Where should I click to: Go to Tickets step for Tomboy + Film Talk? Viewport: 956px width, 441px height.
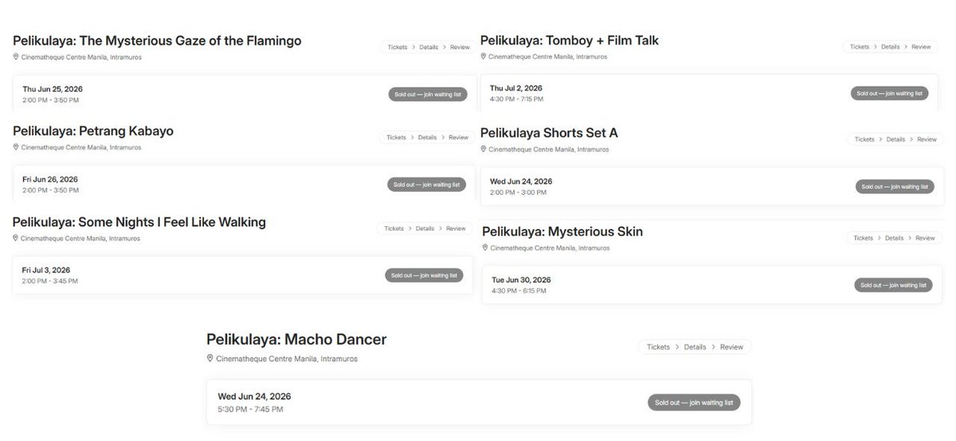click(860, 47)
